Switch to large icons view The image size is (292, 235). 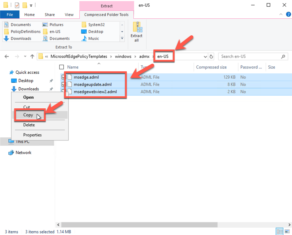(287, 232)
